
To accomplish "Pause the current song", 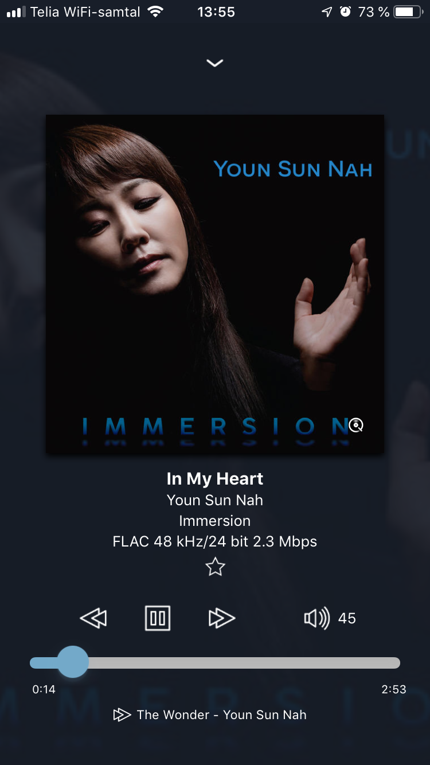I will [x=158, y=618].
